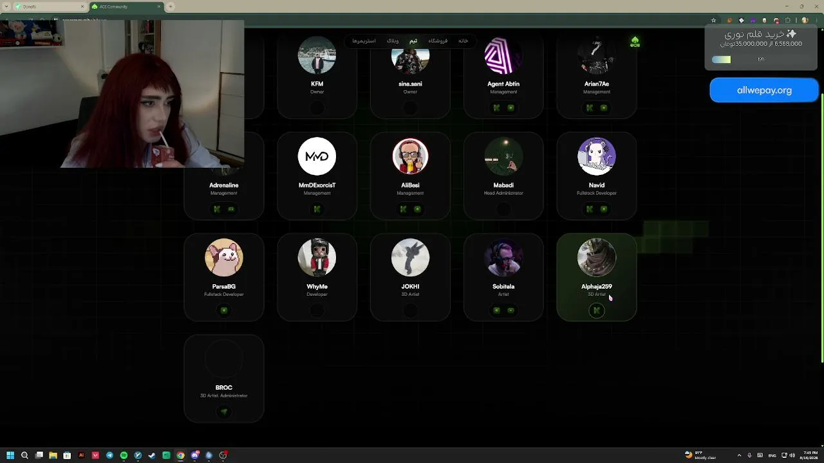Launch Spotify from the taskbar
The height and width of the screenshot is (463, 824).
124,455
